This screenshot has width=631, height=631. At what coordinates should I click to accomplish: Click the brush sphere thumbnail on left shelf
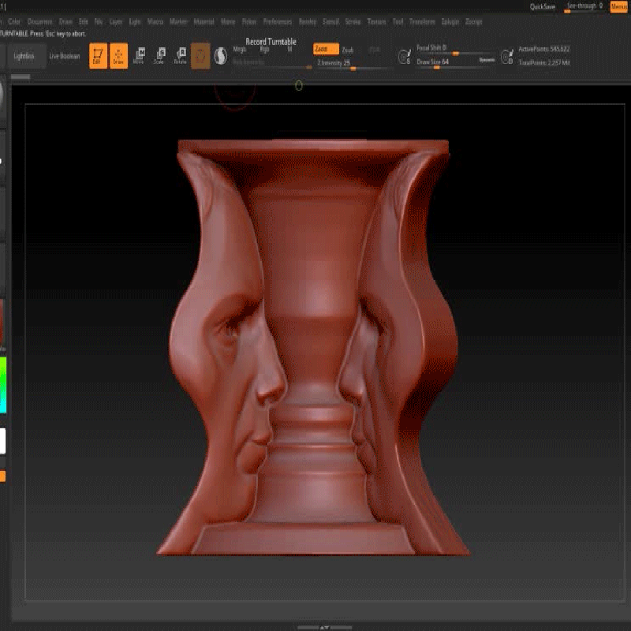point(2,95)
